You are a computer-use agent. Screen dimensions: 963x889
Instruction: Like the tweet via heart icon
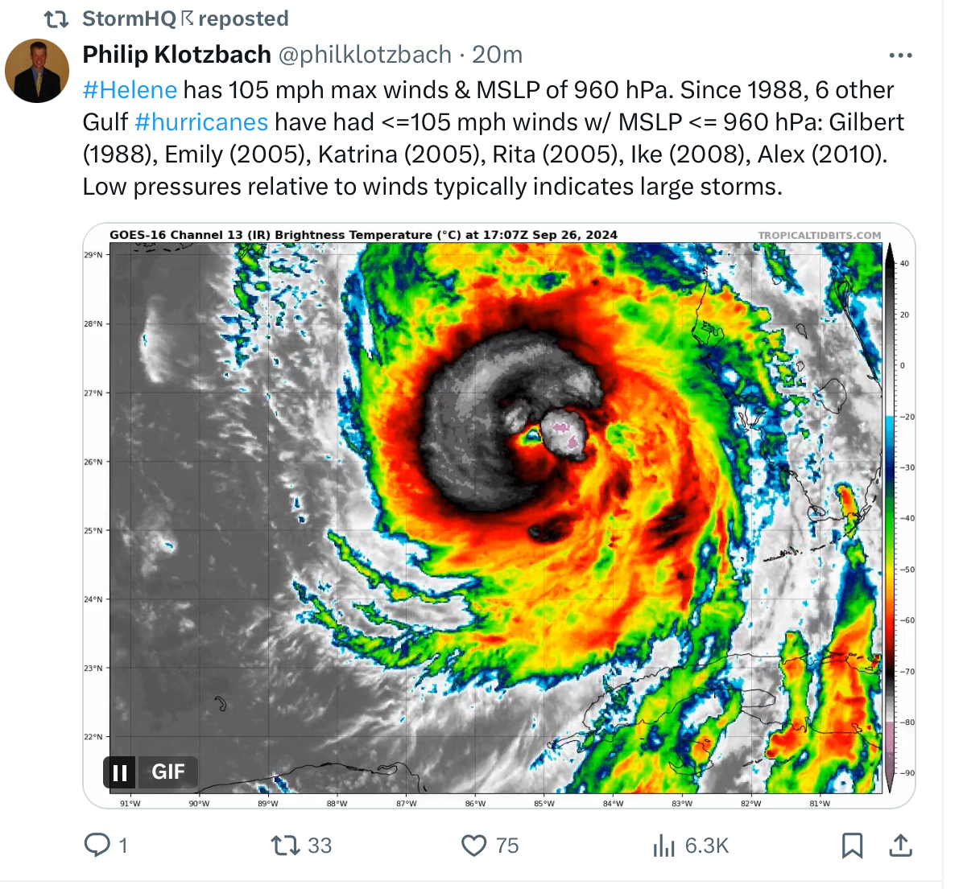click(x=473, y=846)
